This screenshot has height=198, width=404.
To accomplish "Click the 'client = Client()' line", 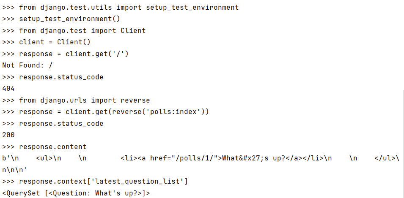I will coord(55,42).
